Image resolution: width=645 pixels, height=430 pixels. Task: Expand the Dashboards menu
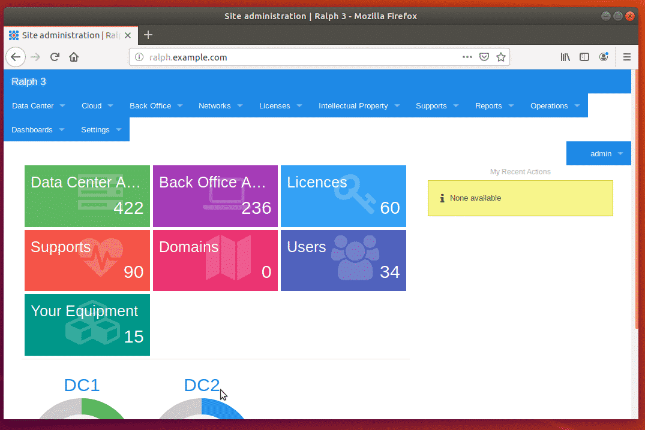38,129
